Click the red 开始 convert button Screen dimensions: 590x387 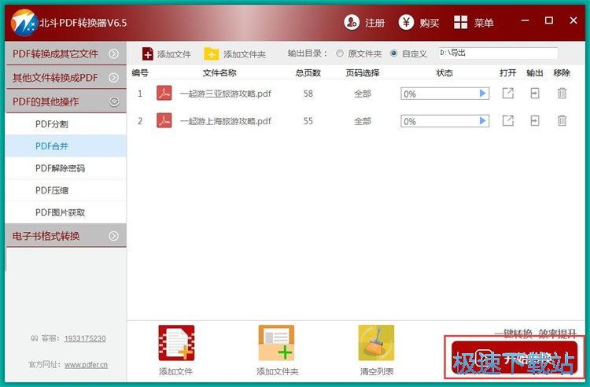514,357
